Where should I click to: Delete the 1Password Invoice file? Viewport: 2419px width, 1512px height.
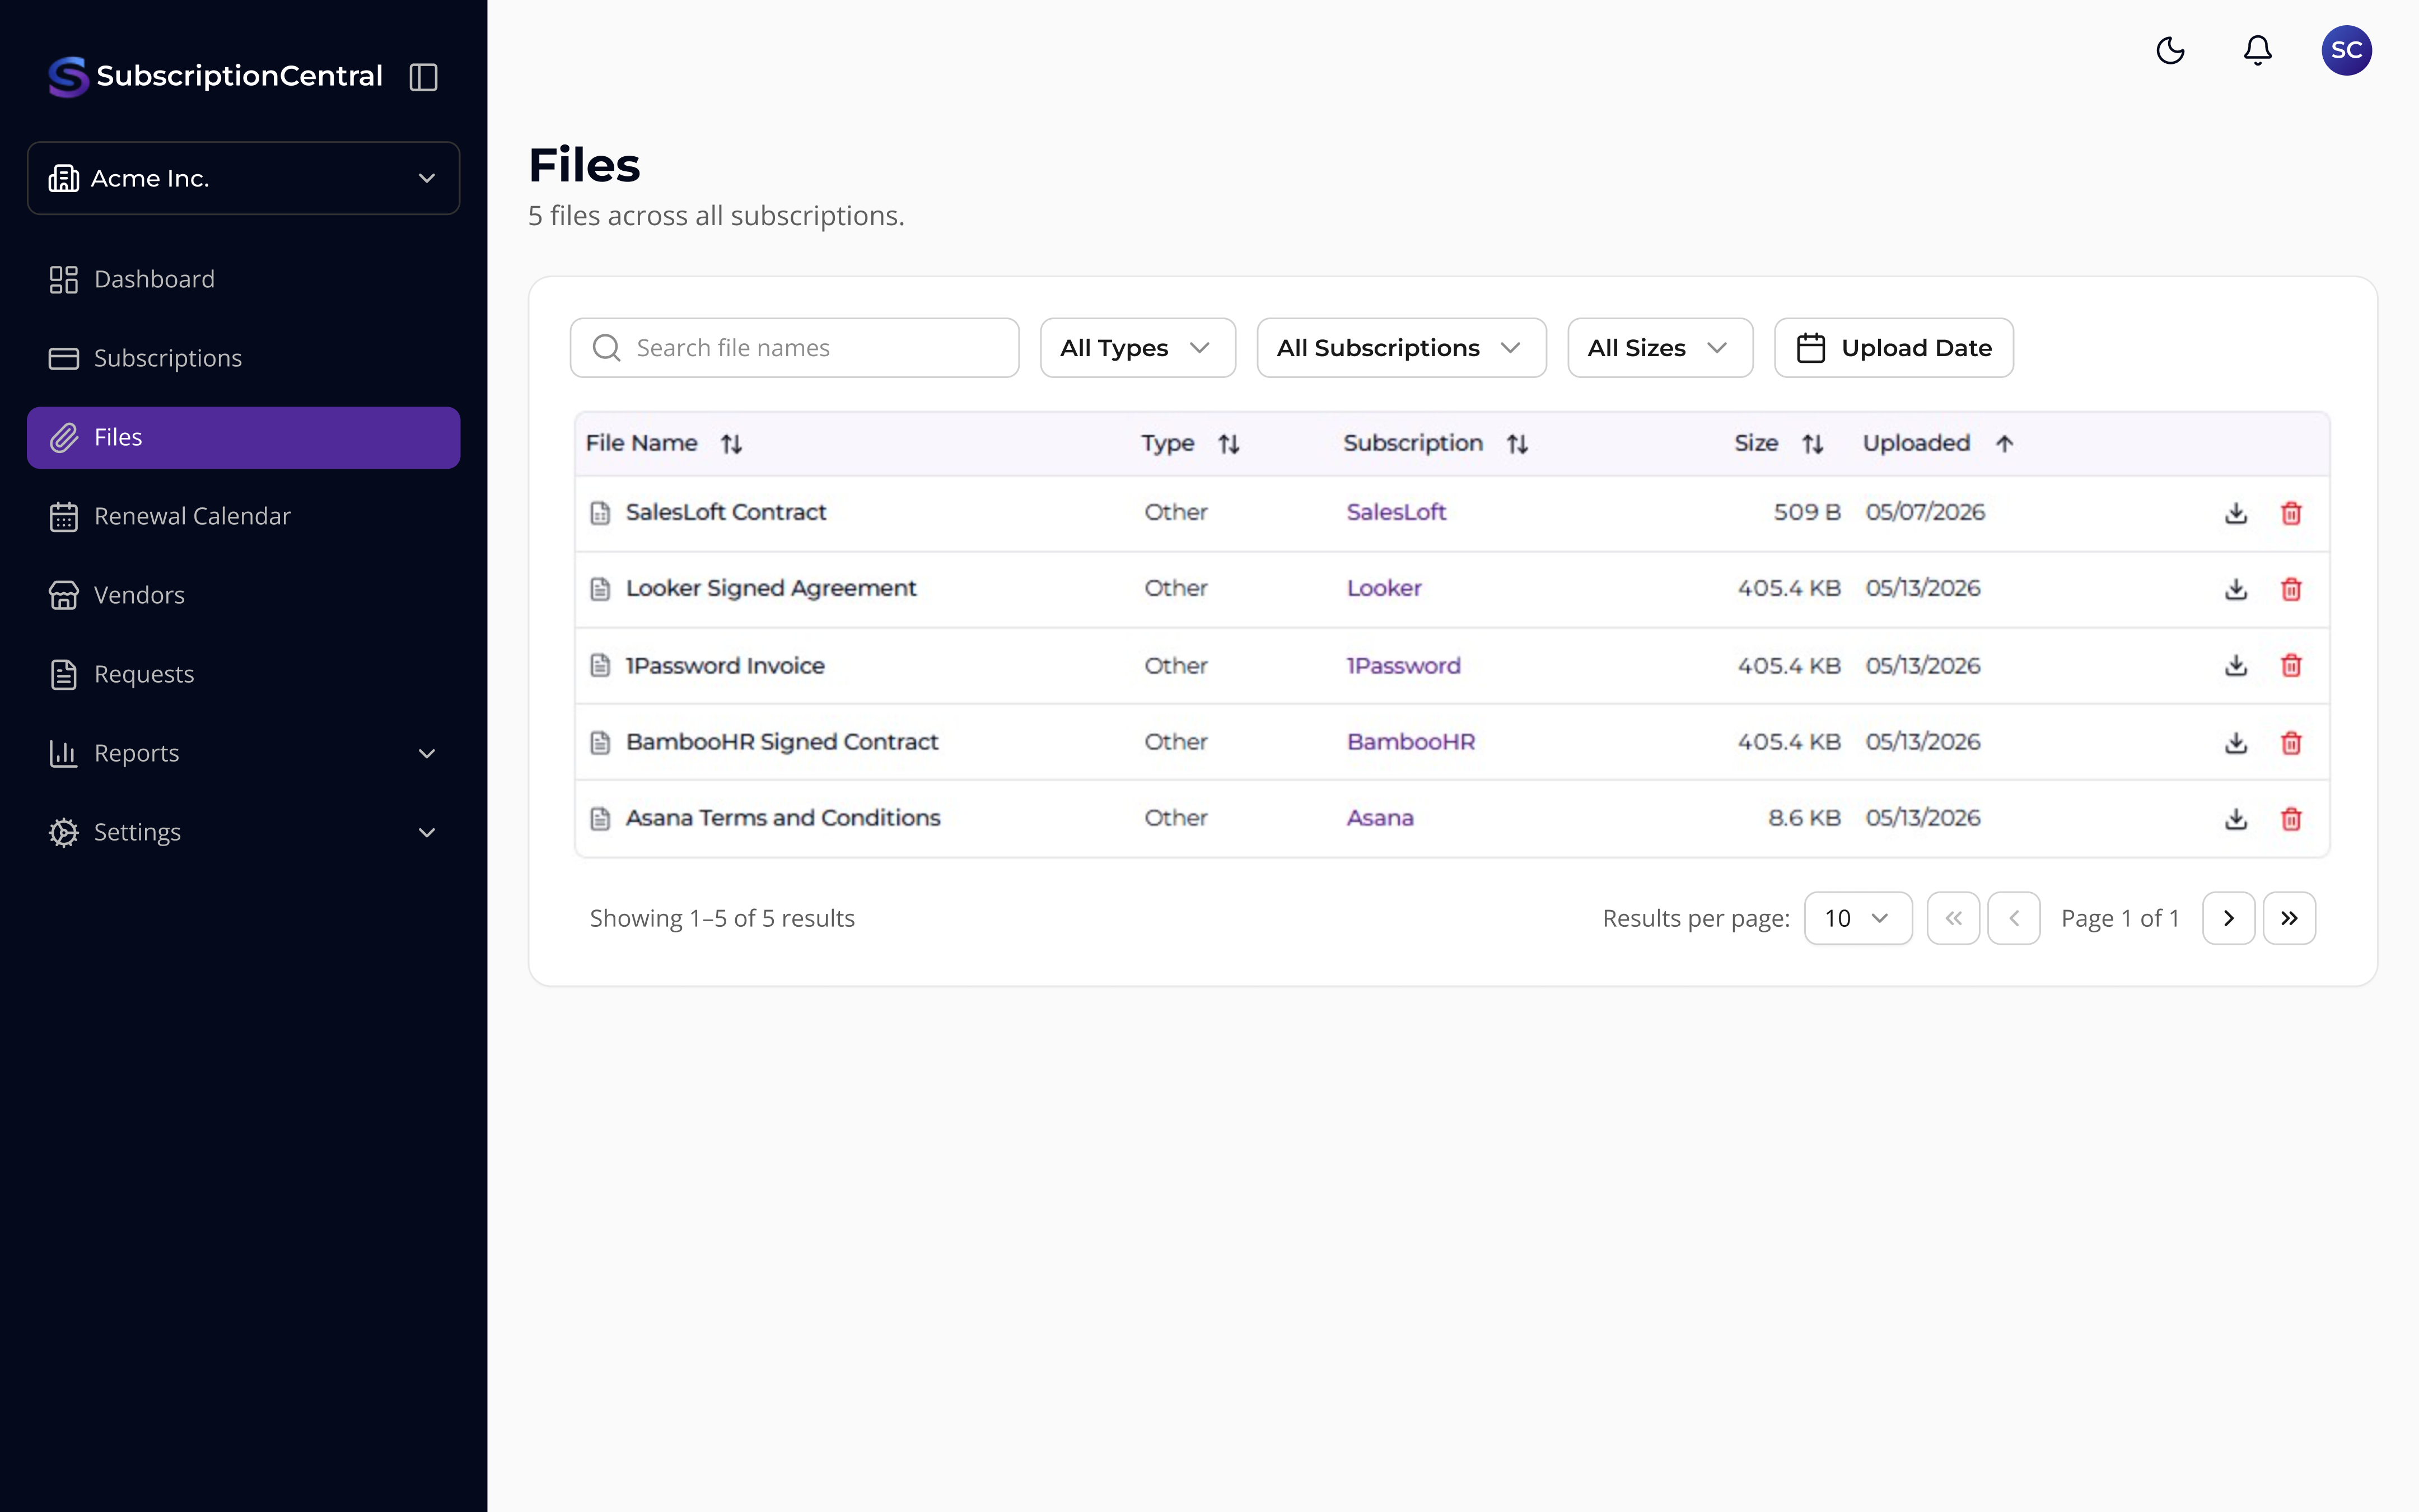point(2291,666)
